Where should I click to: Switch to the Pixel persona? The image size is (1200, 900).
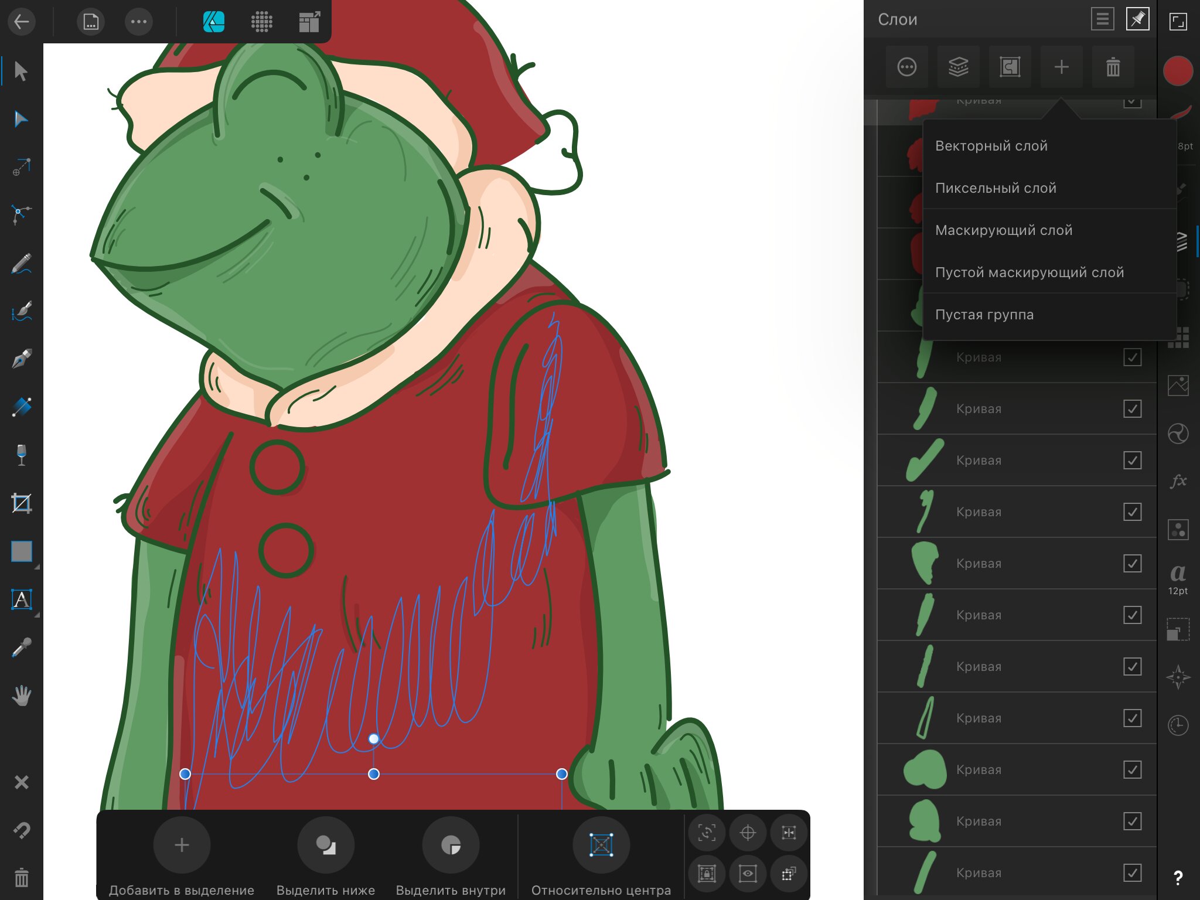click(x=261, y=22)
